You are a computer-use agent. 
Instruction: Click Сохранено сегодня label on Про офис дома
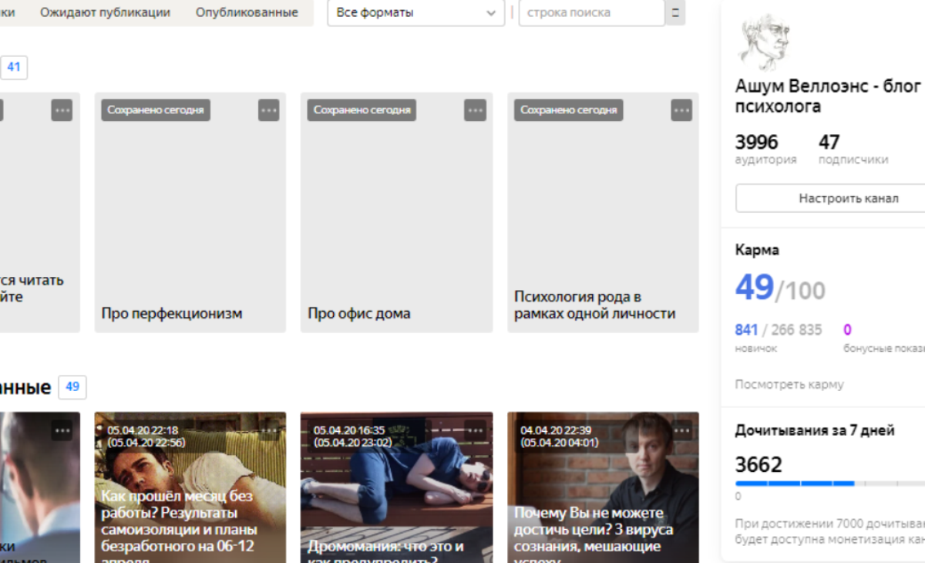click(x=362, y=110)
